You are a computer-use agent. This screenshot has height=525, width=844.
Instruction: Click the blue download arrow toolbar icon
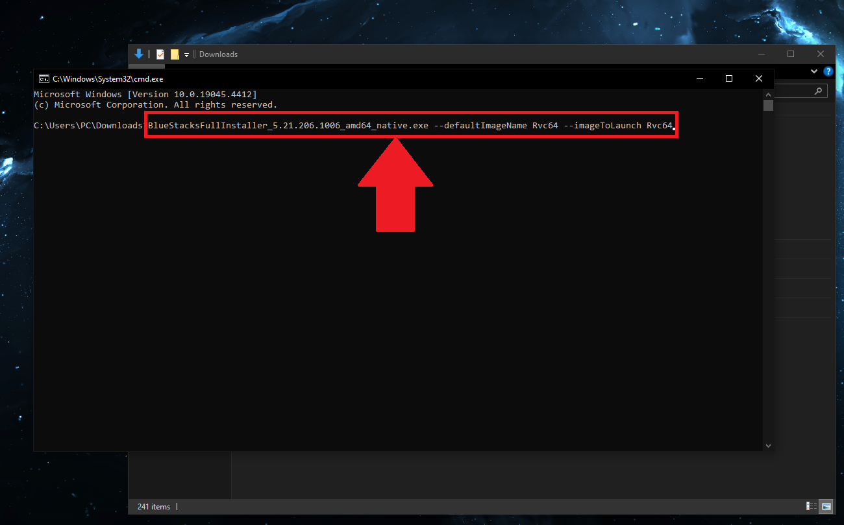(139, 54)
